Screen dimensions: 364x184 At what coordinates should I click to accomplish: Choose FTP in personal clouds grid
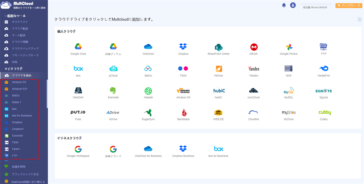pyautogui.click(x=324, y=47)
